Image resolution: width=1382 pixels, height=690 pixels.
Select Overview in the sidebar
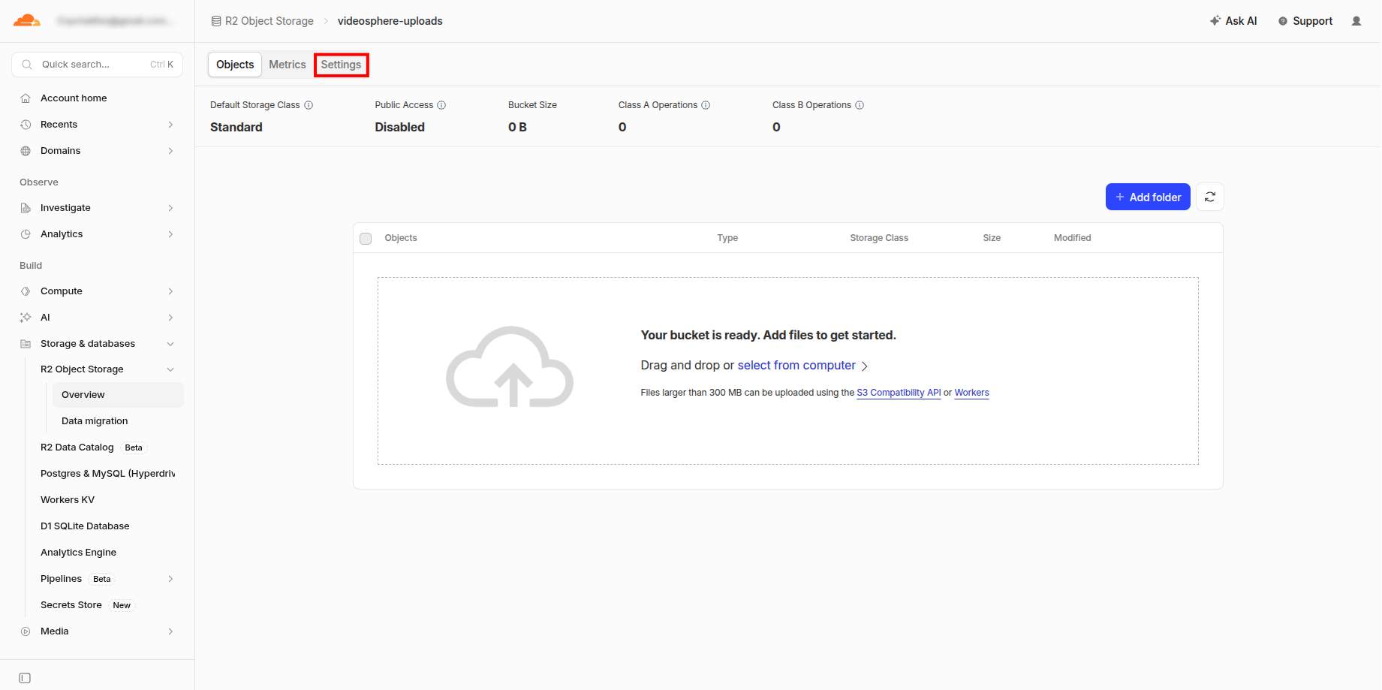[117, 395]
